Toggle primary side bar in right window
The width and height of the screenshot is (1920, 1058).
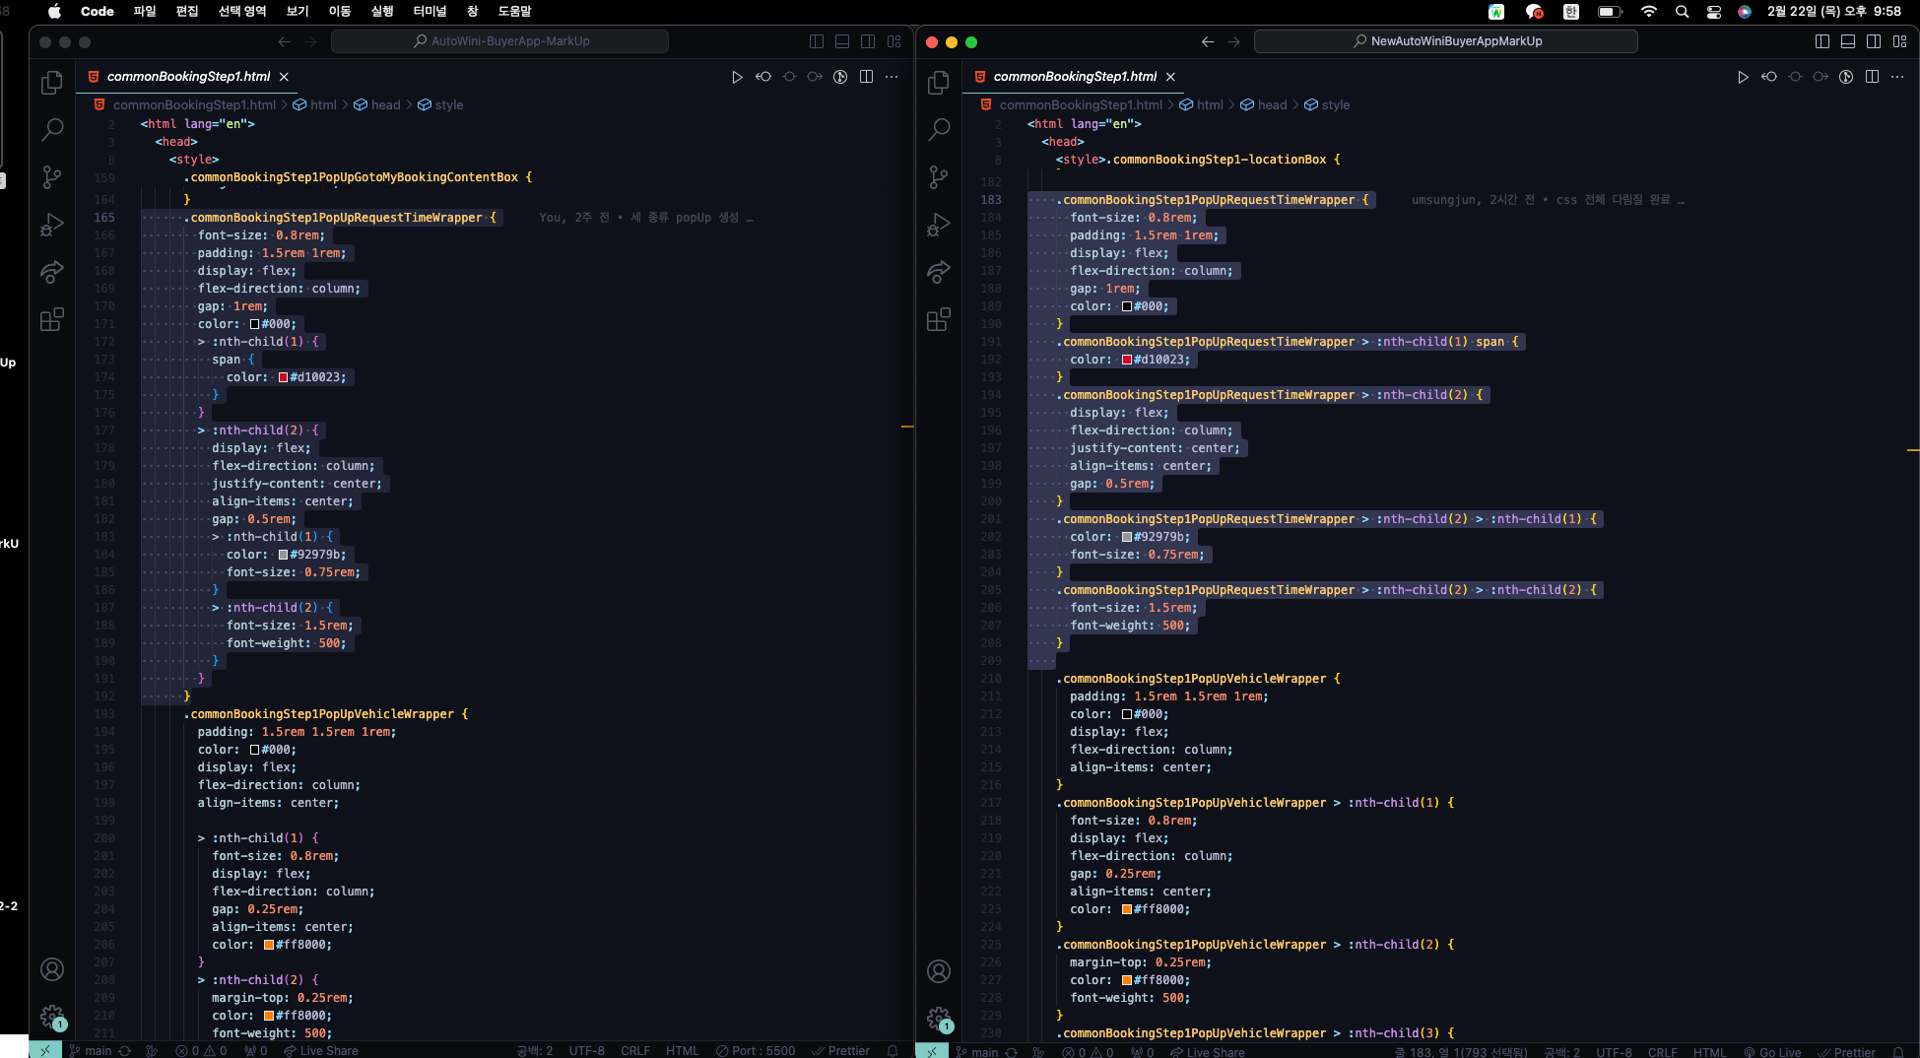coord(1822,41)
